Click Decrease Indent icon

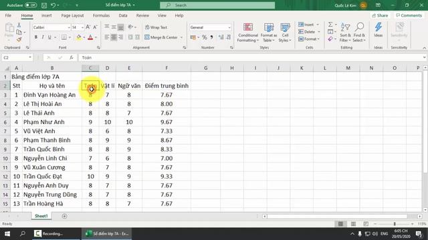(x=130, y=37)
